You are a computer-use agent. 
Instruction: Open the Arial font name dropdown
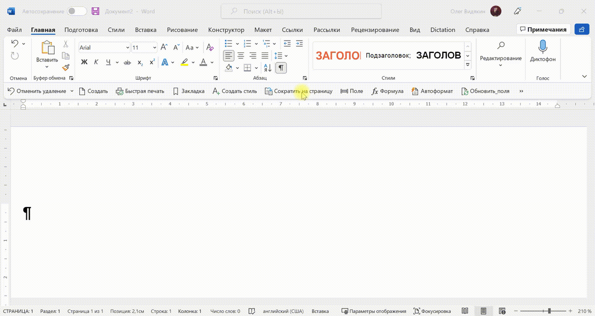point(127,47)
